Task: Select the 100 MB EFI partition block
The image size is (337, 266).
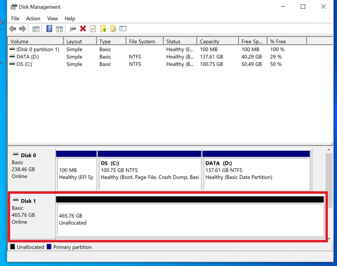Action: [x=76, y=173]
